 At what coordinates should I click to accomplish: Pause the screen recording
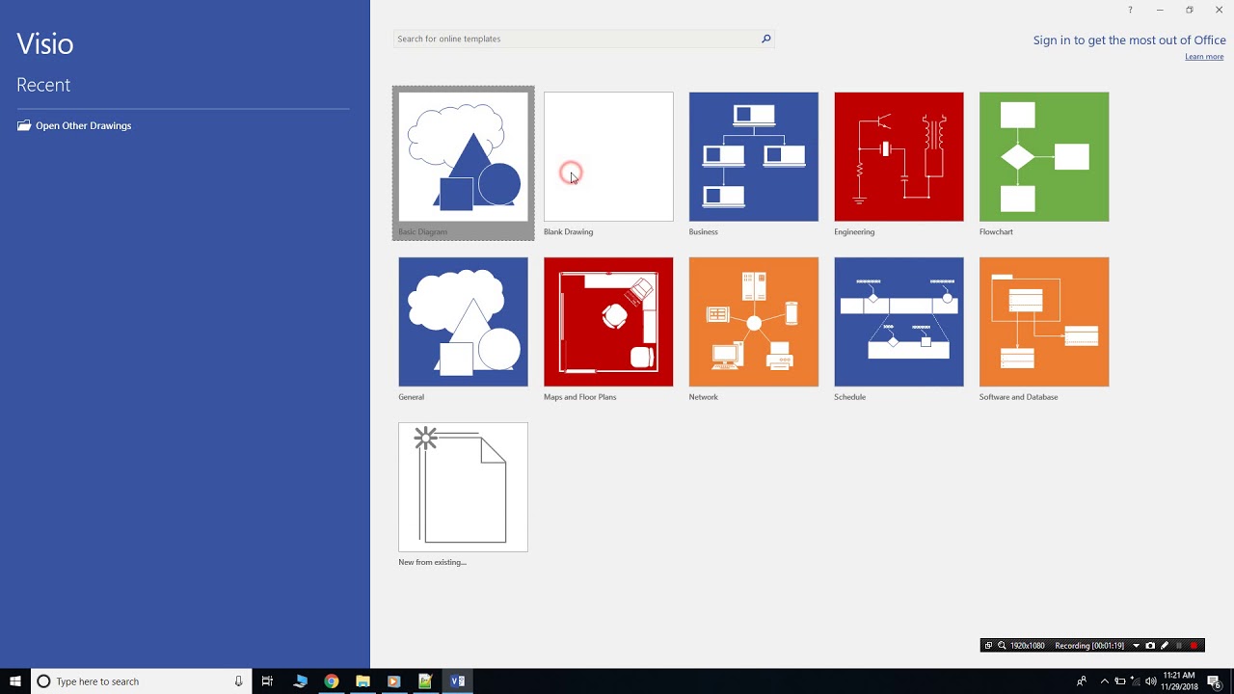tap(1178, 645)
